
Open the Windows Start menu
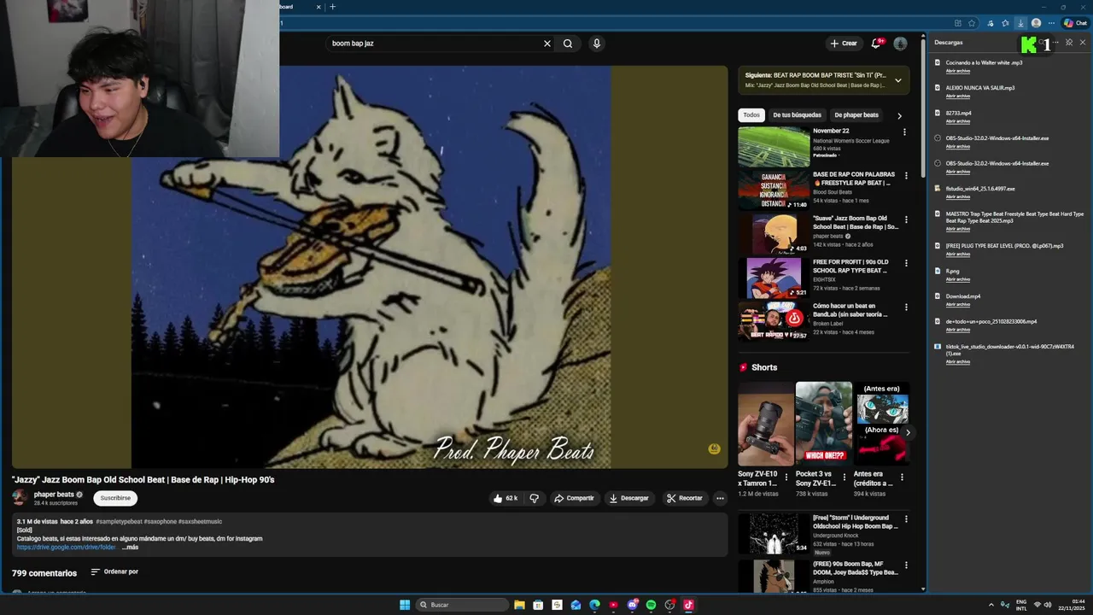coord(405,605)
